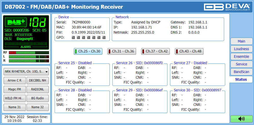Image resolution: width=254 pixels, height=125 pixels.
Task: Click the DEVA Broadcast logo
Action: coord(227,7)
